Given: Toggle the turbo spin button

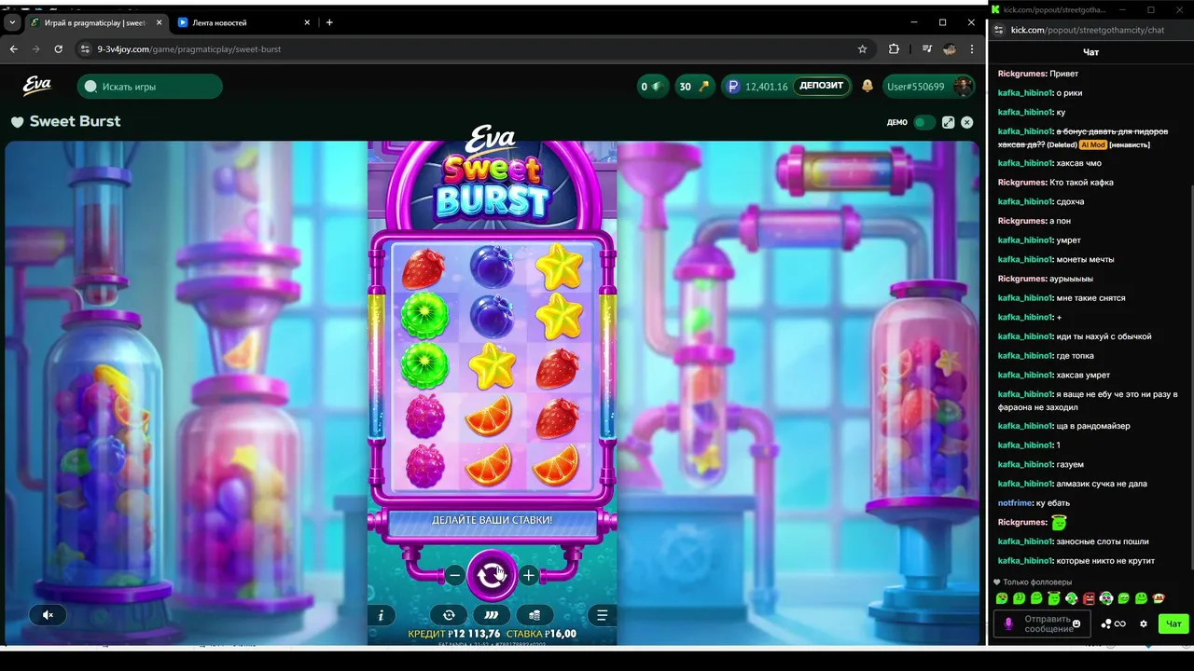Looking at the screenshot, I should (492, 615).
